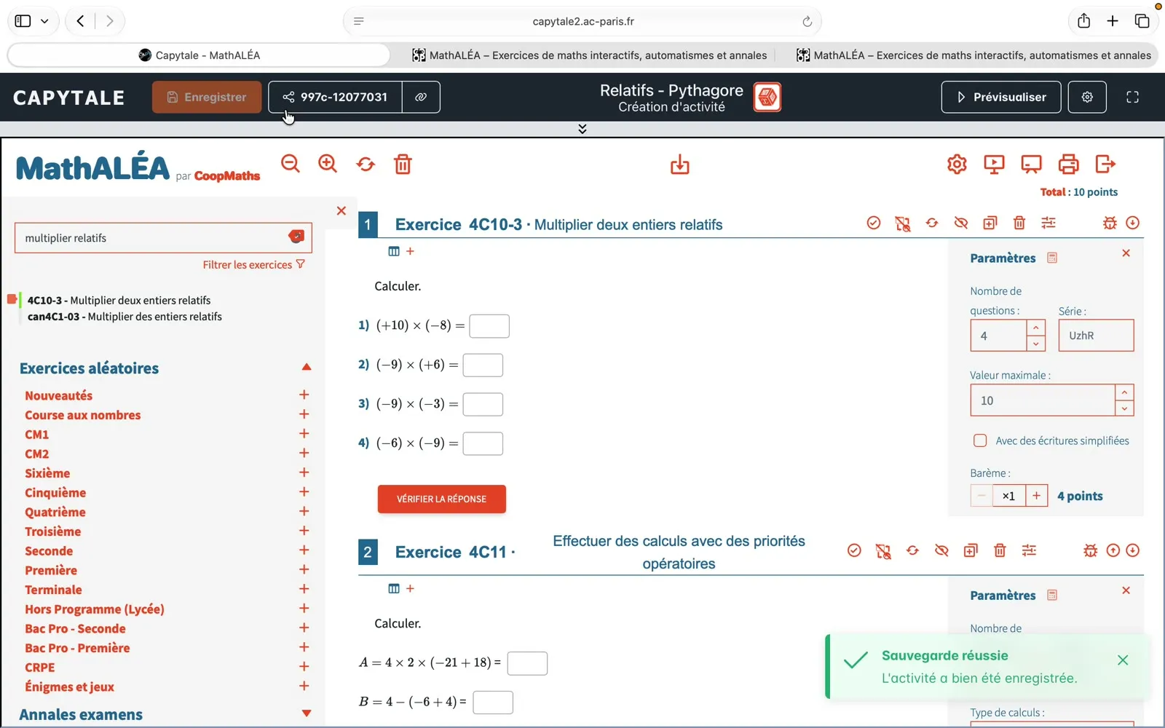The height and width of the screenshot is (728, 1165).
Task: Duplicate Exercice 4C11
Action: tap(971, 550)
